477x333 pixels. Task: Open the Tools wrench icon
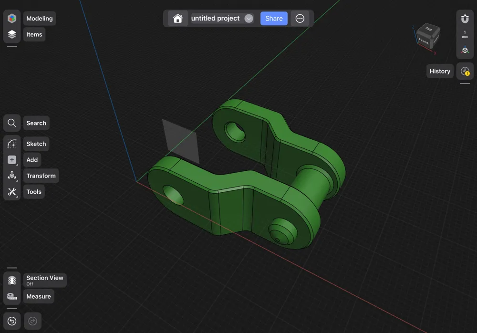(x=12, y=192)
